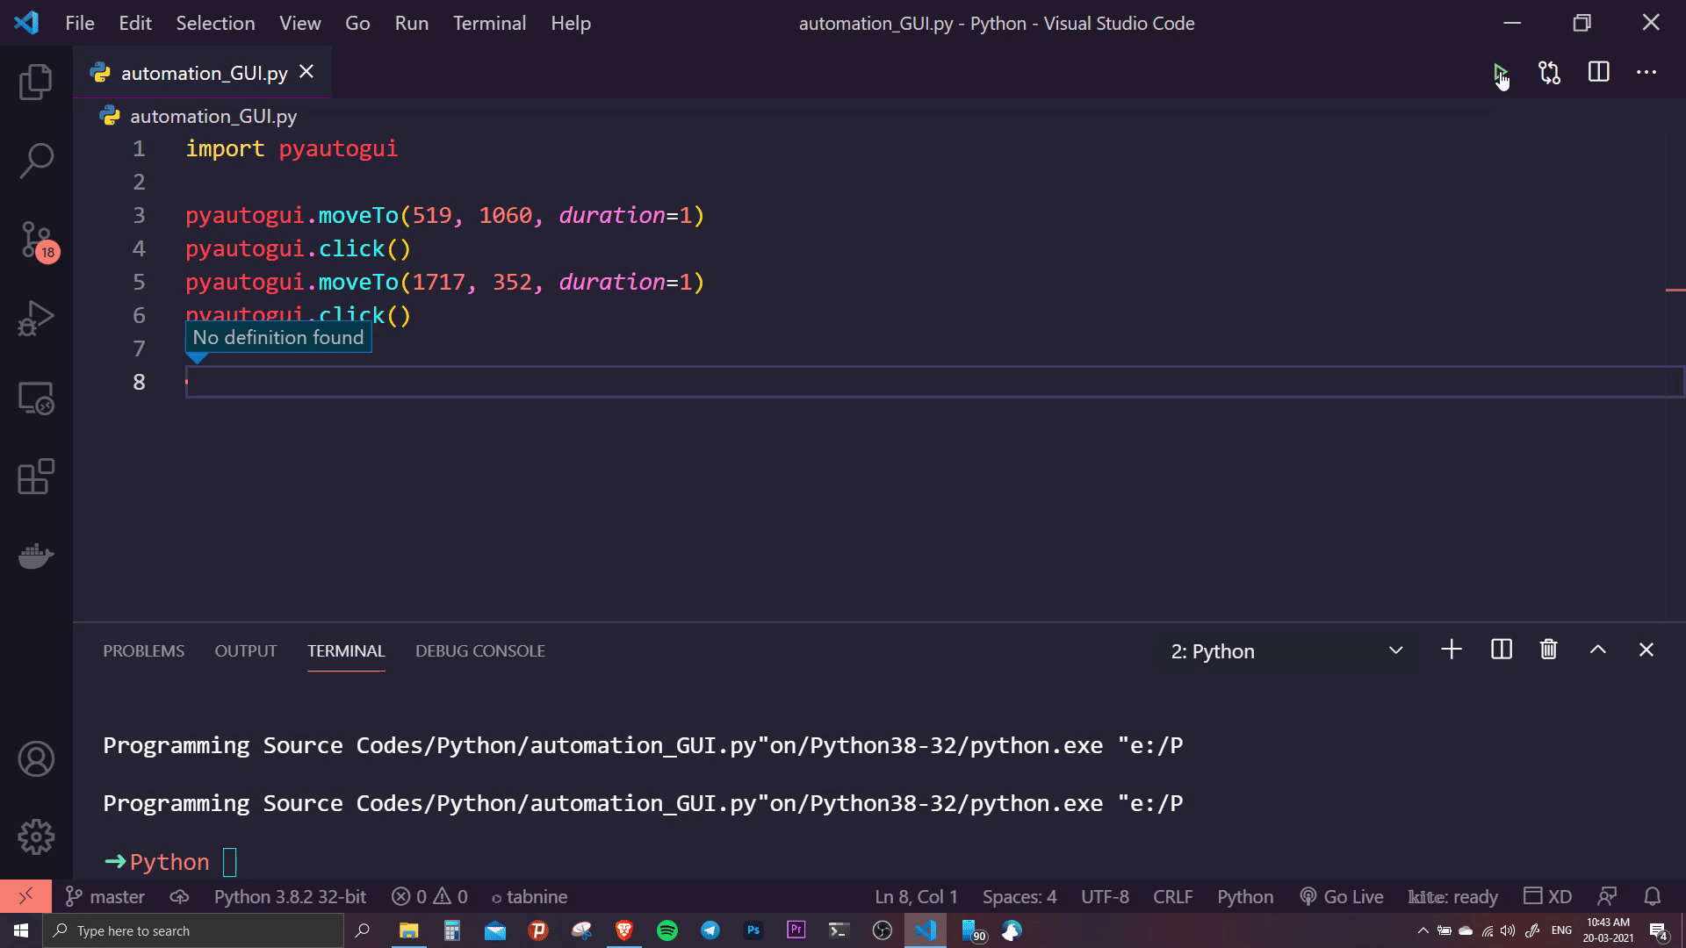1686x948 pixels.
Task: Open the Manage settings gear
Action: [36, 837]
